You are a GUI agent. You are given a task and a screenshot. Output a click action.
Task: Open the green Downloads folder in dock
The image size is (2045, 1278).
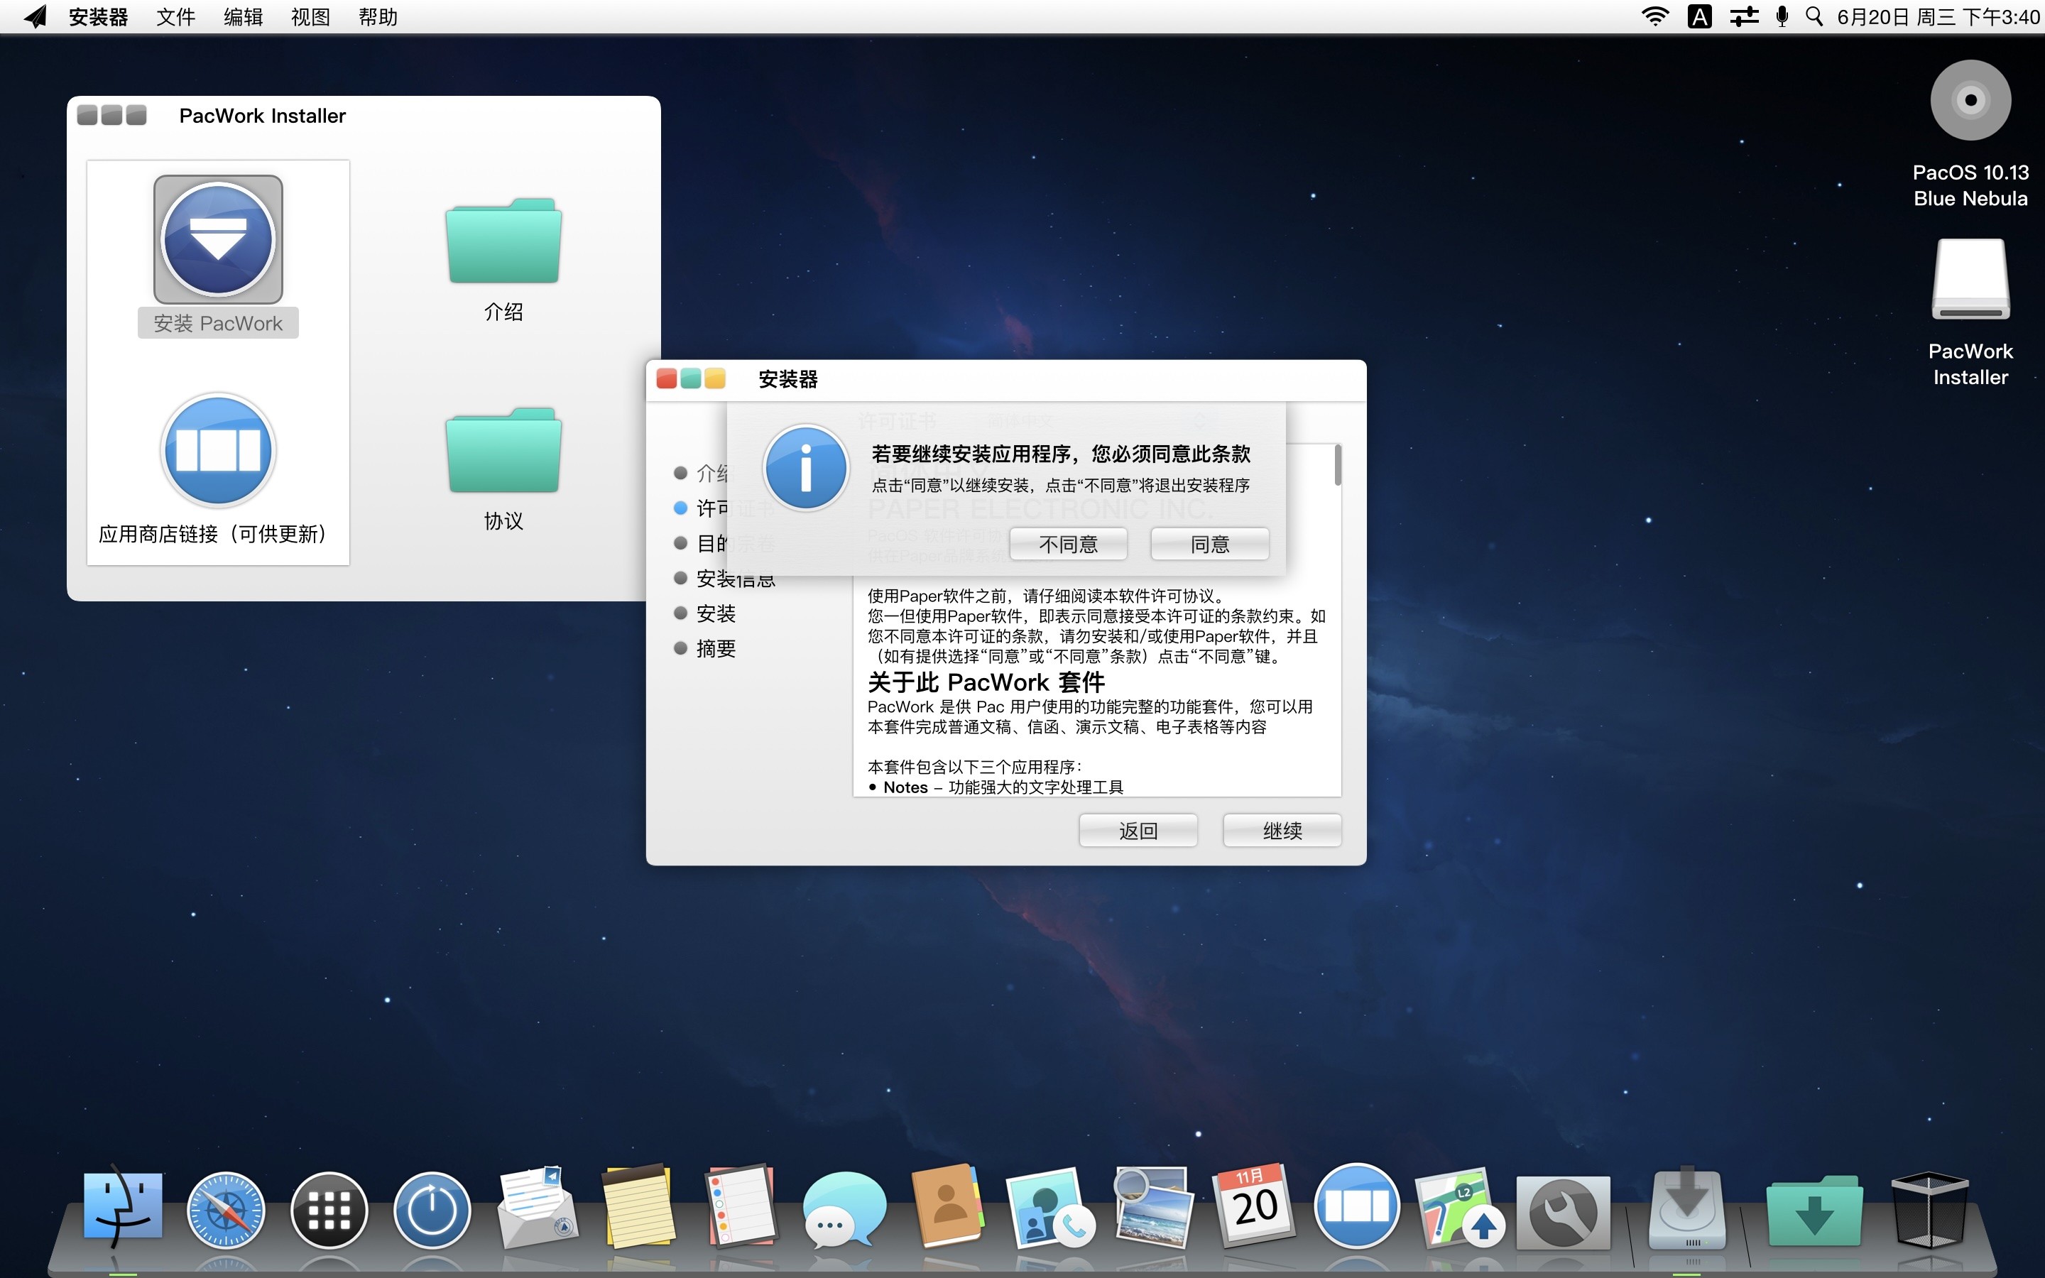1814,1211
